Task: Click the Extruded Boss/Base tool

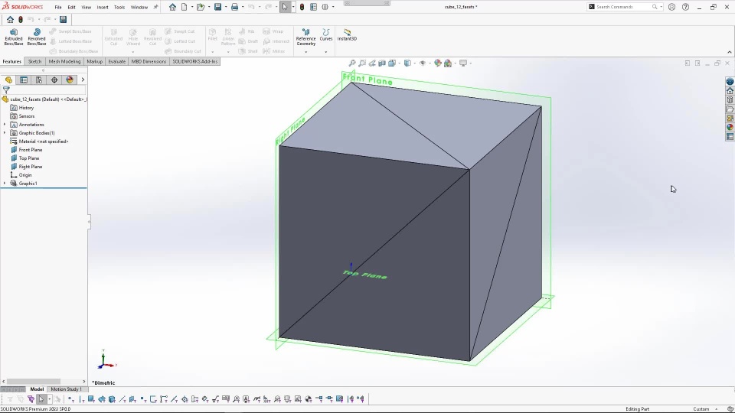Action: pos(14,37)
